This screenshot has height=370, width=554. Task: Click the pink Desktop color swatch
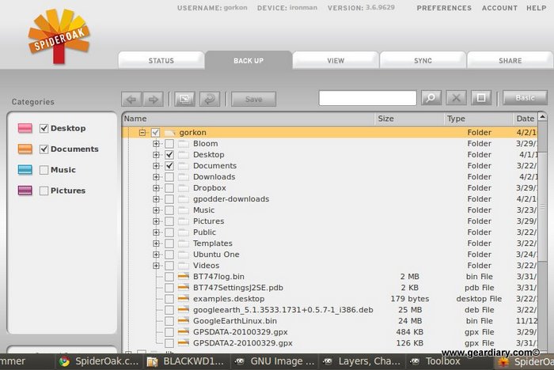pyautogui.click(x=25, y=128)
